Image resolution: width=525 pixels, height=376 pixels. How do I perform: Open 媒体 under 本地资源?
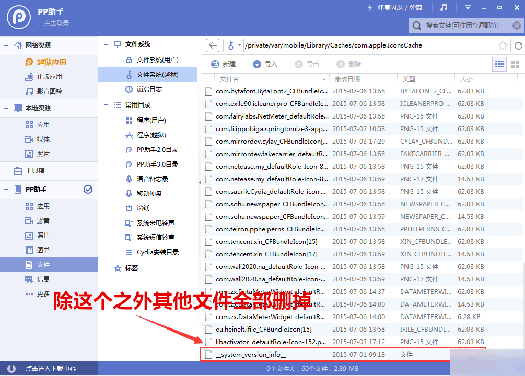(38, 139)
